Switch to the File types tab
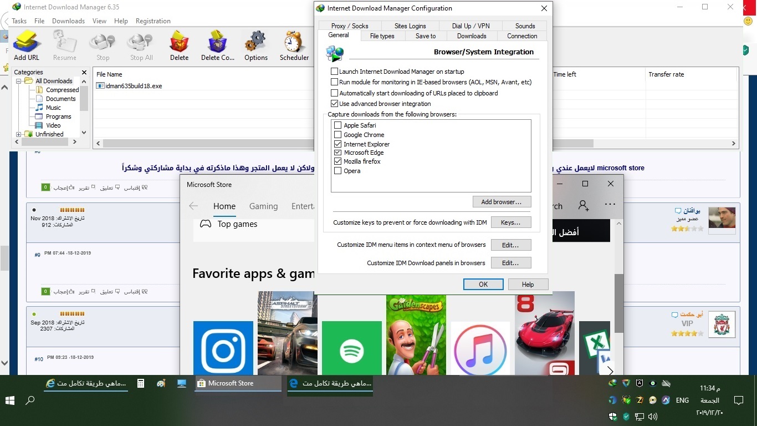The width and height of the screenshot is (757, 426). [382, 36]
